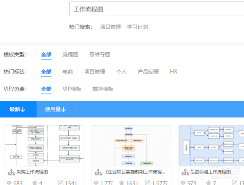Viewport: 244px width, 185px height.
Task: Open the 后勤保障工作流程图 template thumbnail
Action: click(x=212, y=145)
